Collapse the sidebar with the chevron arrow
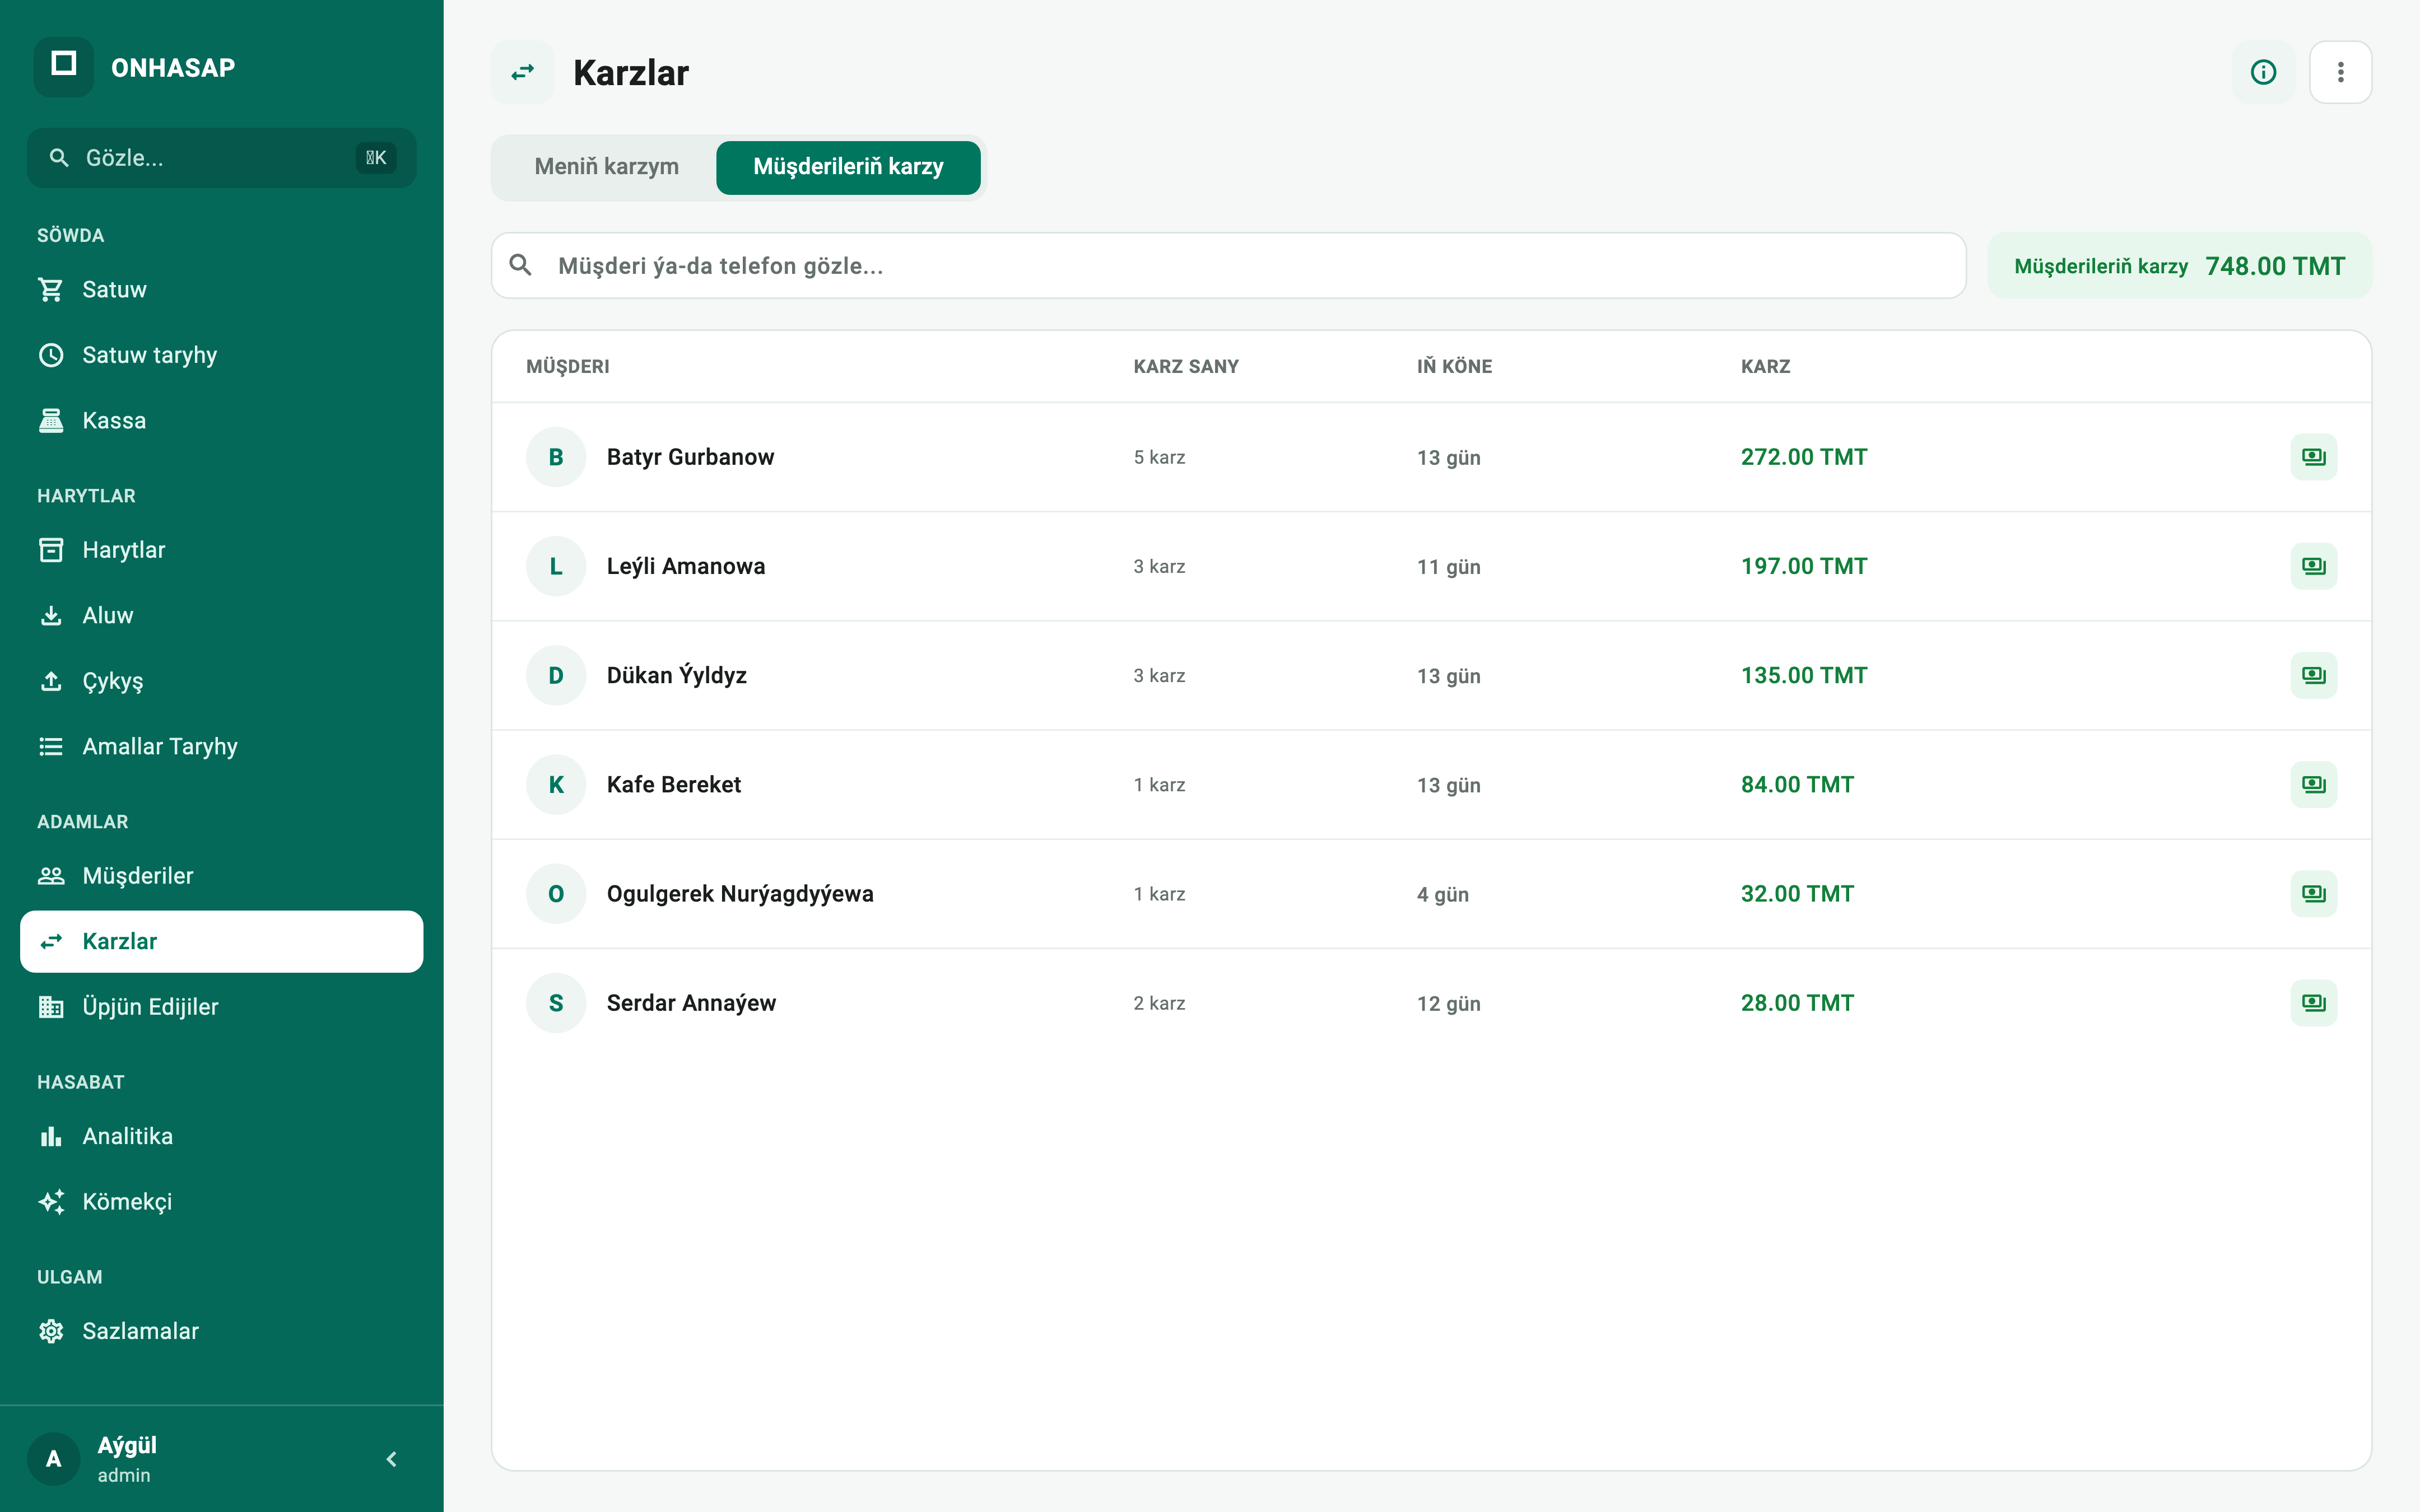 click(392, 1459)
